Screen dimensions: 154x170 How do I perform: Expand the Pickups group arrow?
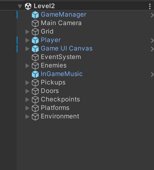(x=27, y=83)
